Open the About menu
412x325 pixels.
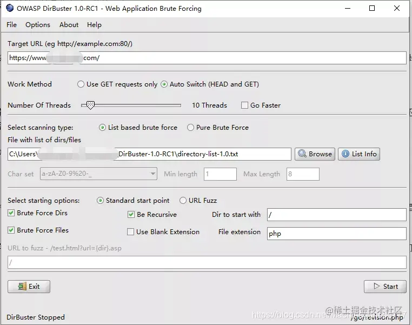(69, 25)
